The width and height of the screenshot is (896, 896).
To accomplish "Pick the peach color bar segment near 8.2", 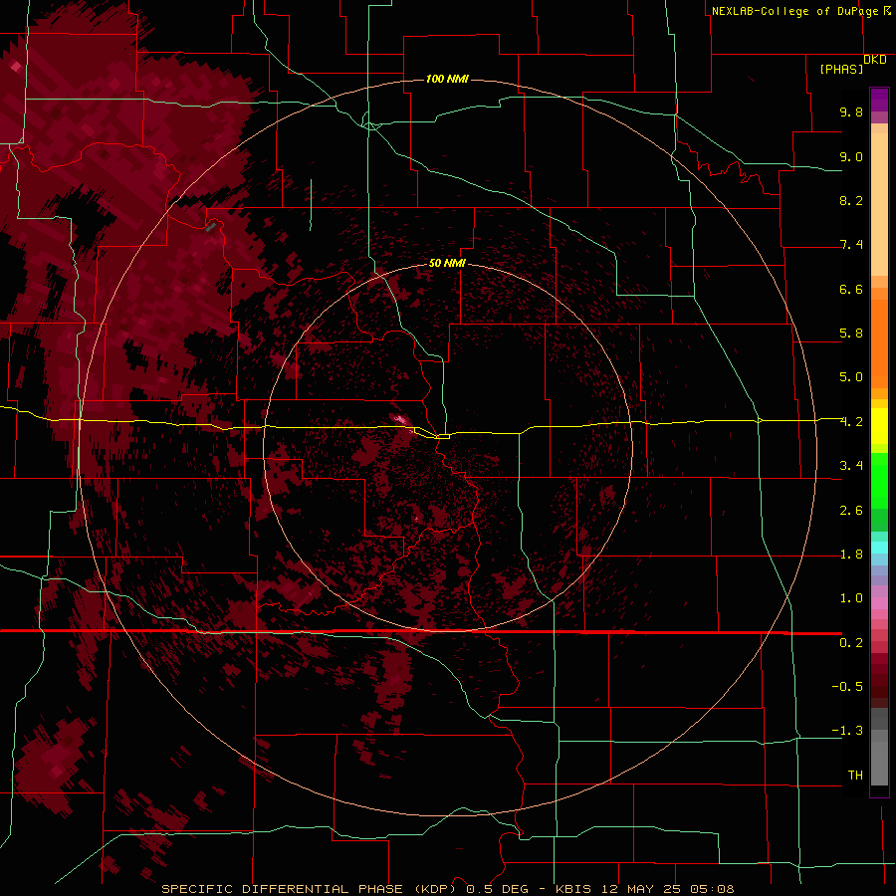I will pyautogui.click(x=879, y=203).
